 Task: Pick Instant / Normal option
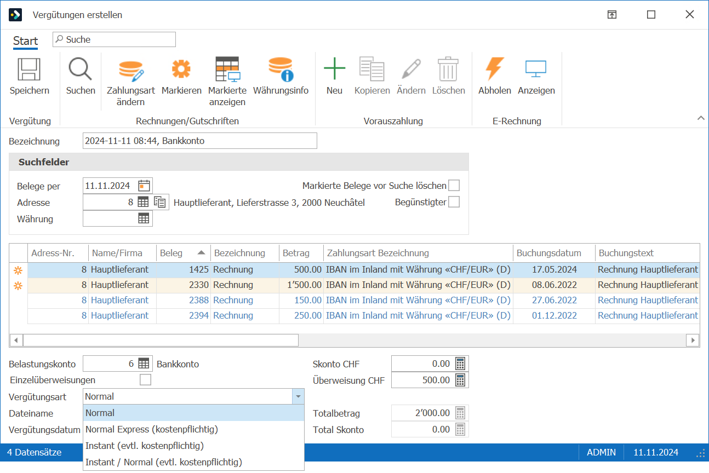tap(193, 462)
